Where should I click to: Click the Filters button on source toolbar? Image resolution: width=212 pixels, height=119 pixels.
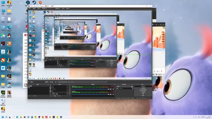pyautogui.click(x=51, y=82)
